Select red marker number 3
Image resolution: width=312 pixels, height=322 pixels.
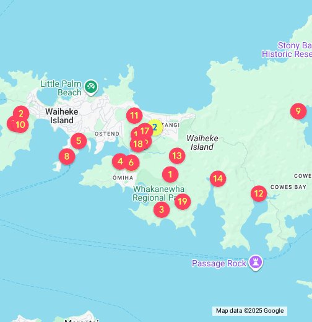point(162,210)
